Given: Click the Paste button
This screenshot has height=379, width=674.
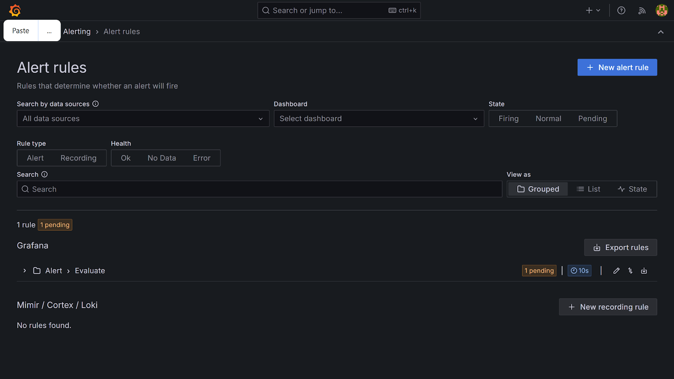Looking at the screenshot, I should click(21, 31).
